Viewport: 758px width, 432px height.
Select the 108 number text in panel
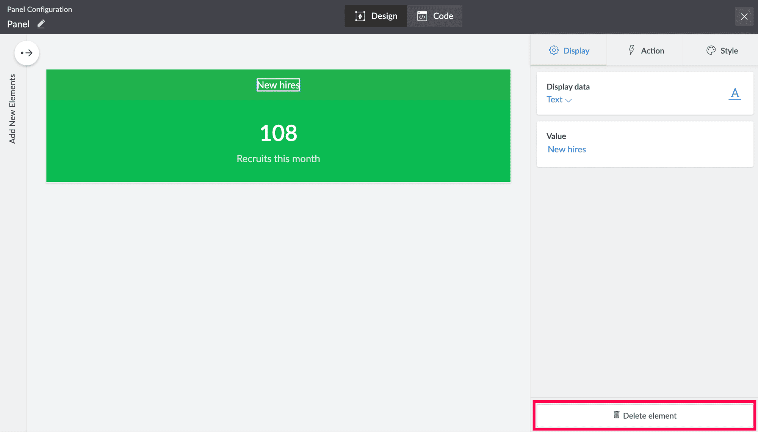[x=278, y=133]
